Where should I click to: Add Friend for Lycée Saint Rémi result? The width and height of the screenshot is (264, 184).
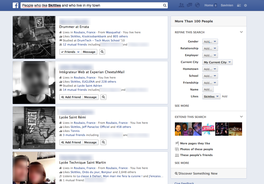[71, 142]
